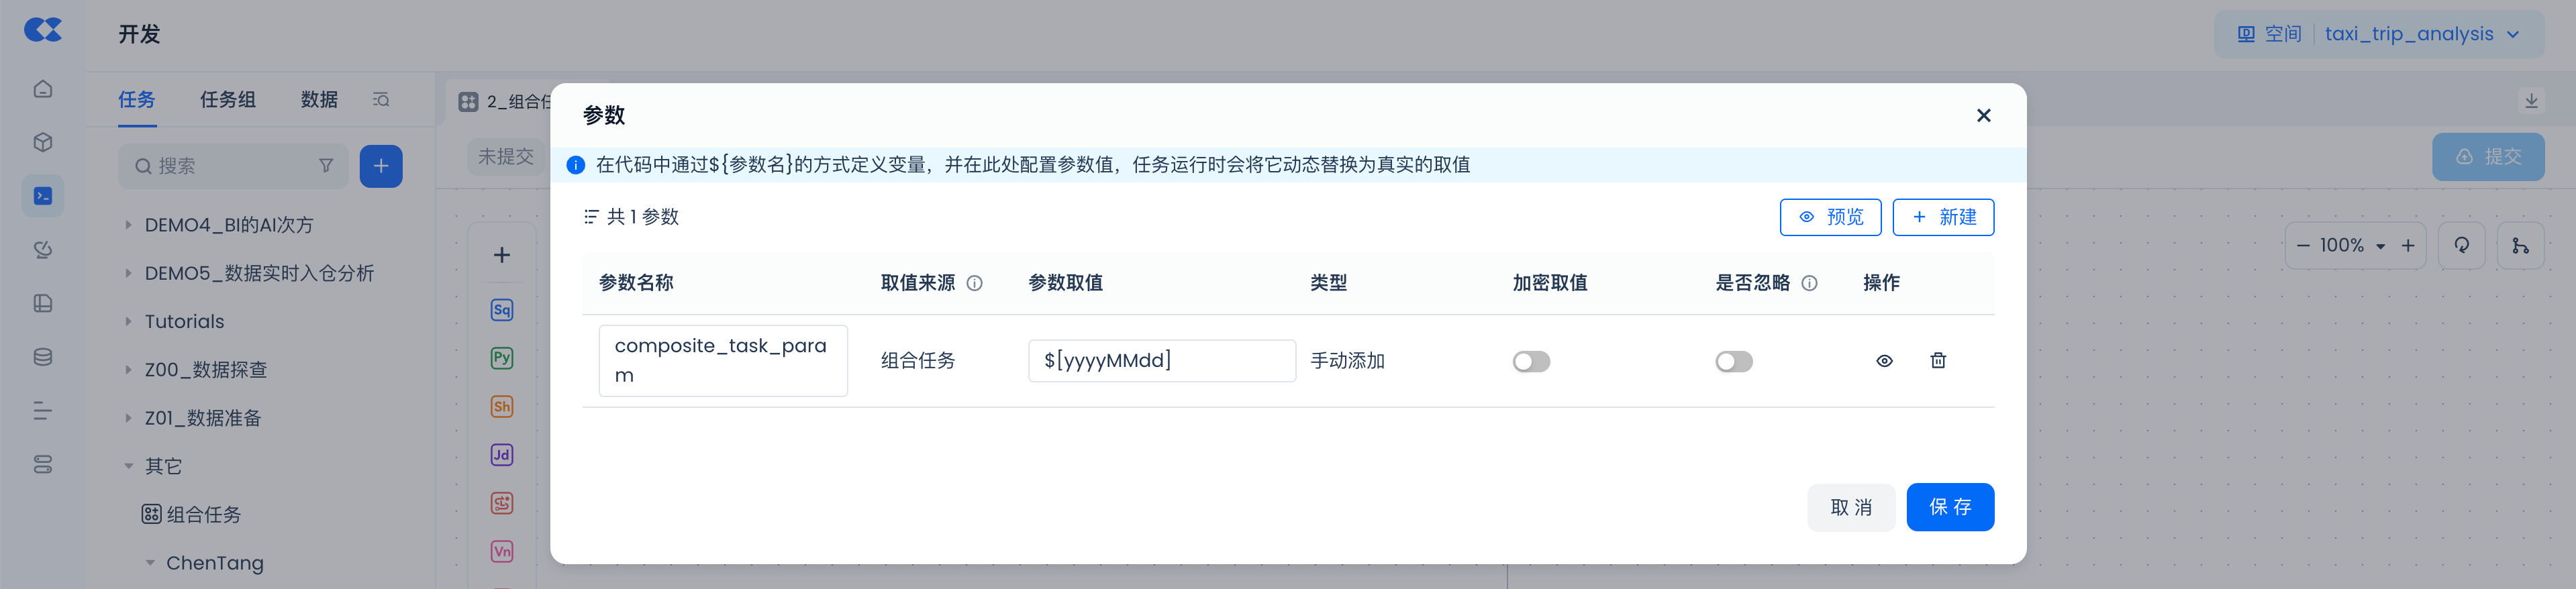
Task: Switch to the 任务组 tab
Action: click(227, 100)
